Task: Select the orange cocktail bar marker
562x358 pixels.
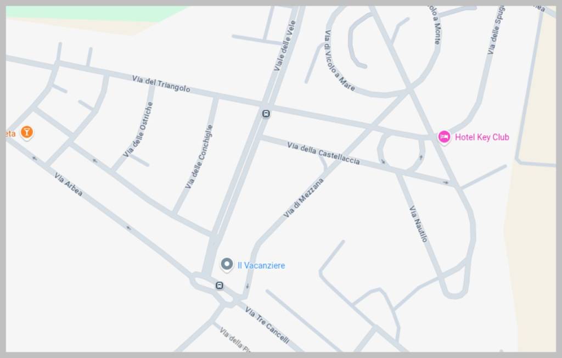Action: [x=27, y=132]
